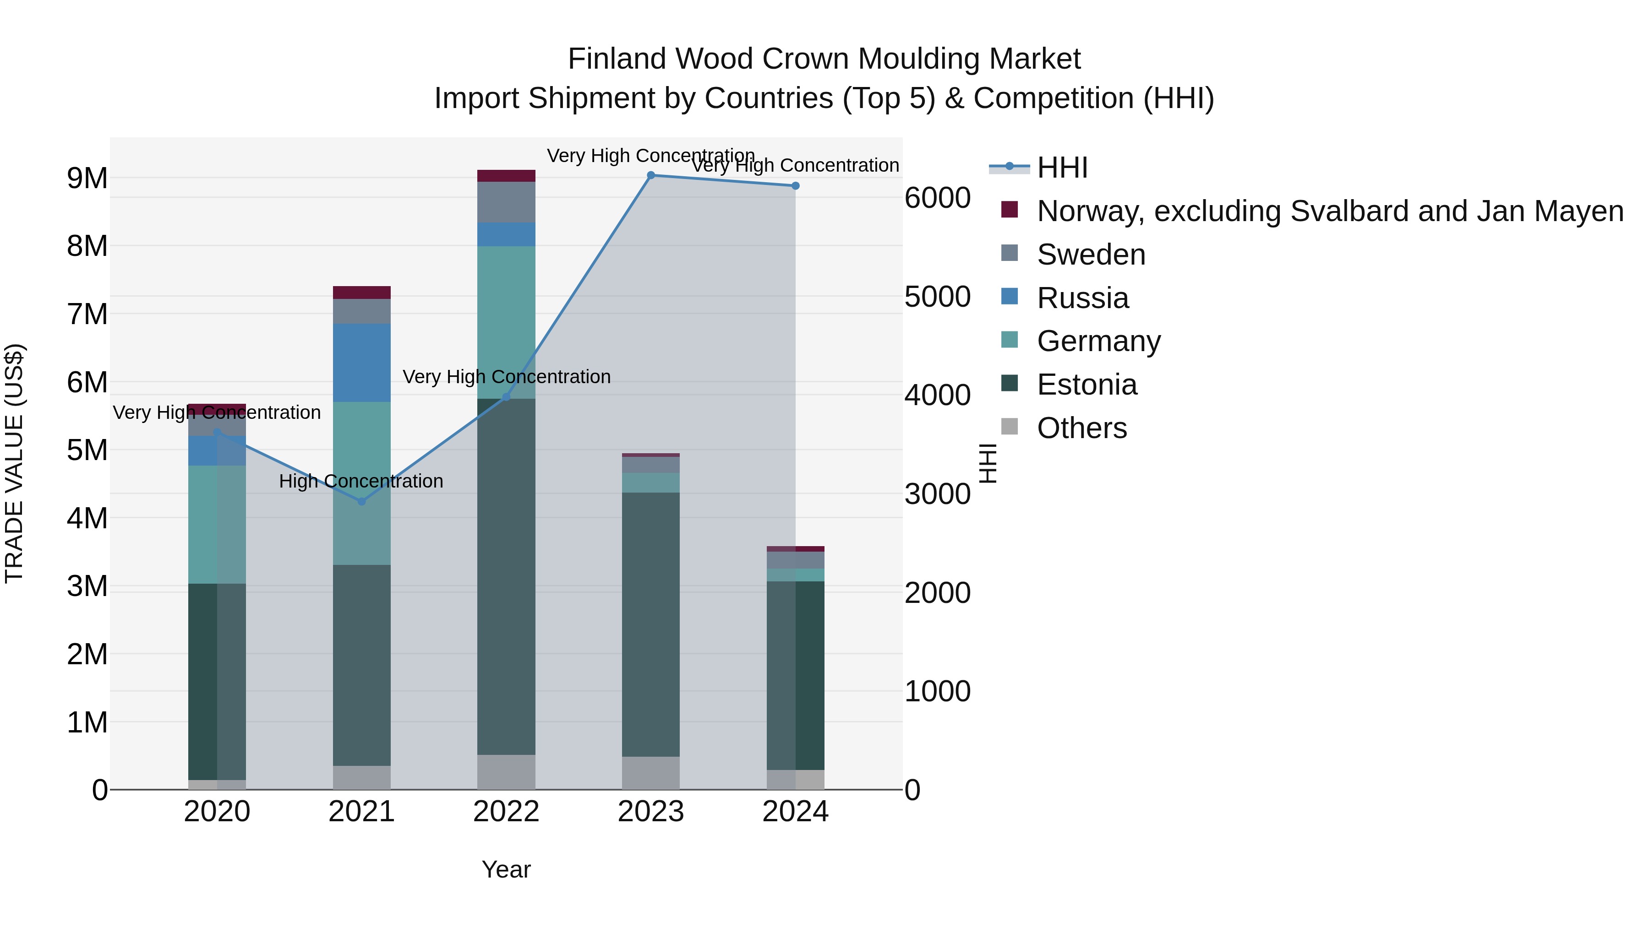Click the 6000 tick on right axis

(938, 198)
